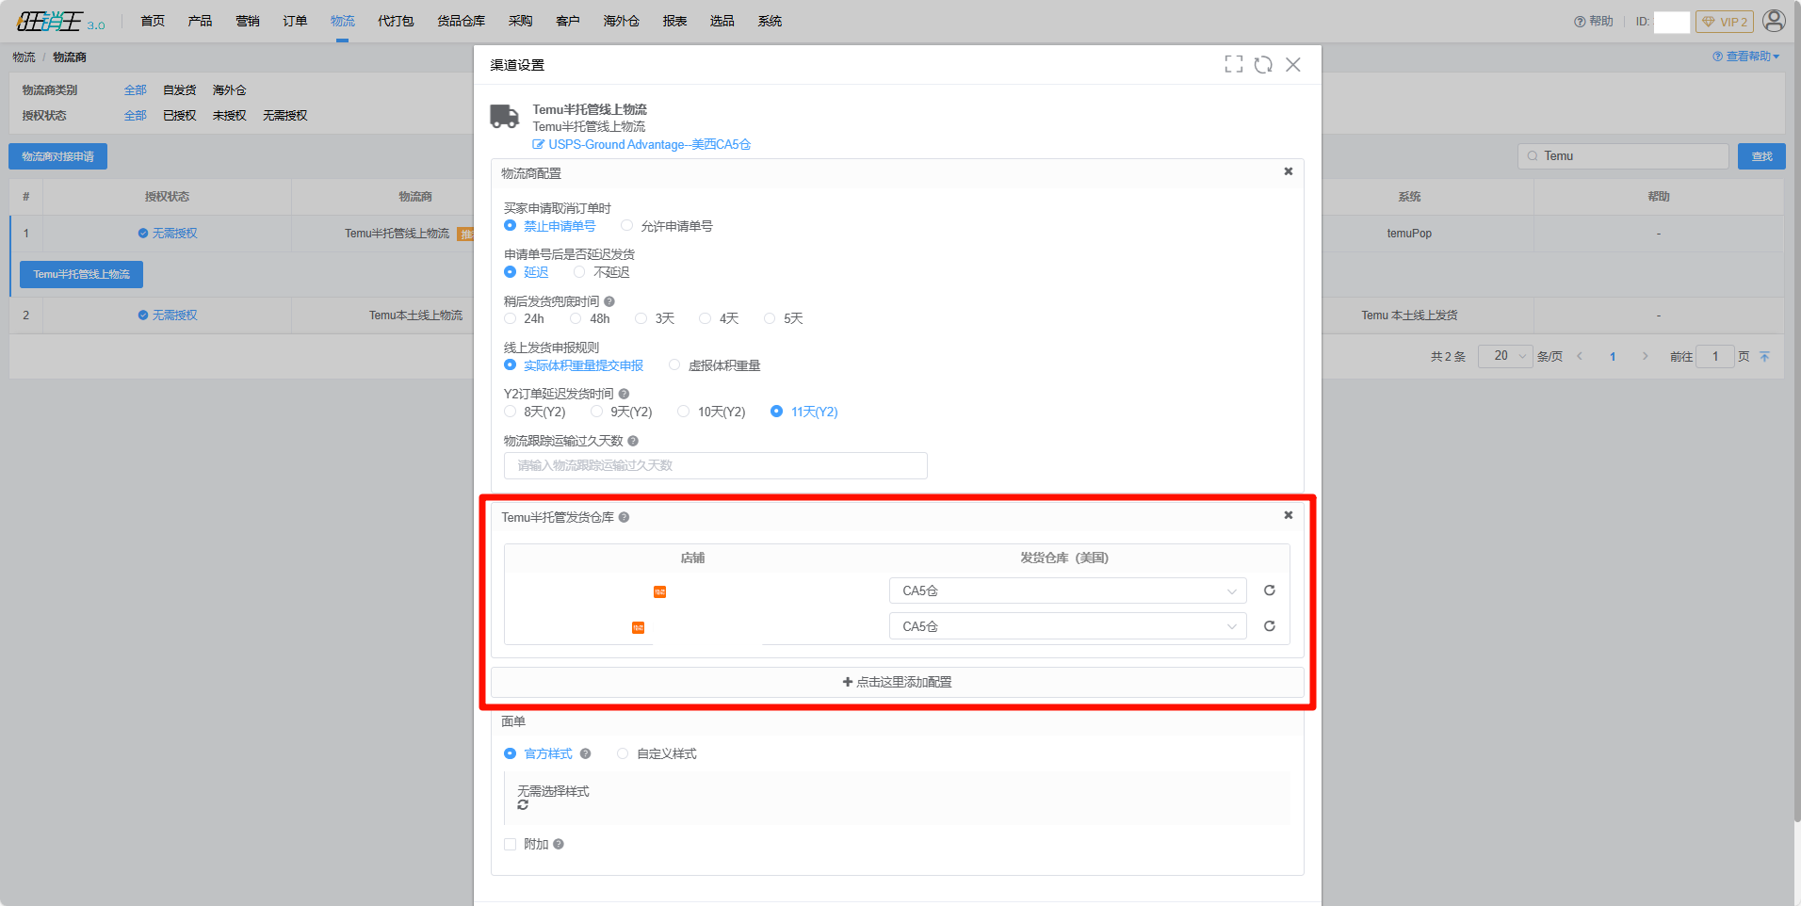Click the user avatar icon at top right
1801x906 pixels.
pos(1774,21)
